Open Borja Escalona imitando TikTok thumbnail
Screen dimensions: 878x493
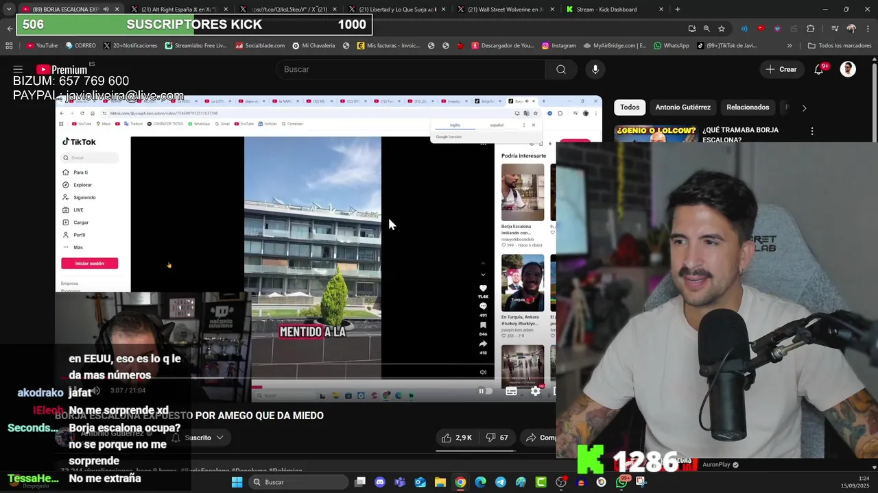tap(523, 192)
